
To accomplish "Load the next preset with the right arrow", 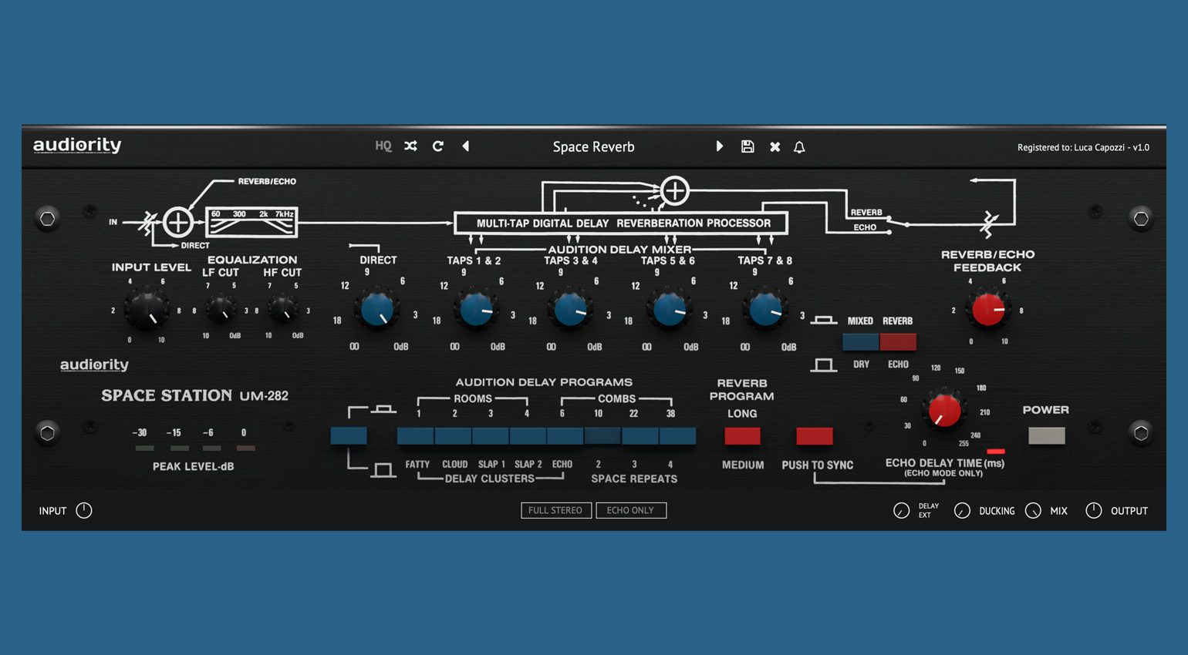I will tap(720, 146).
